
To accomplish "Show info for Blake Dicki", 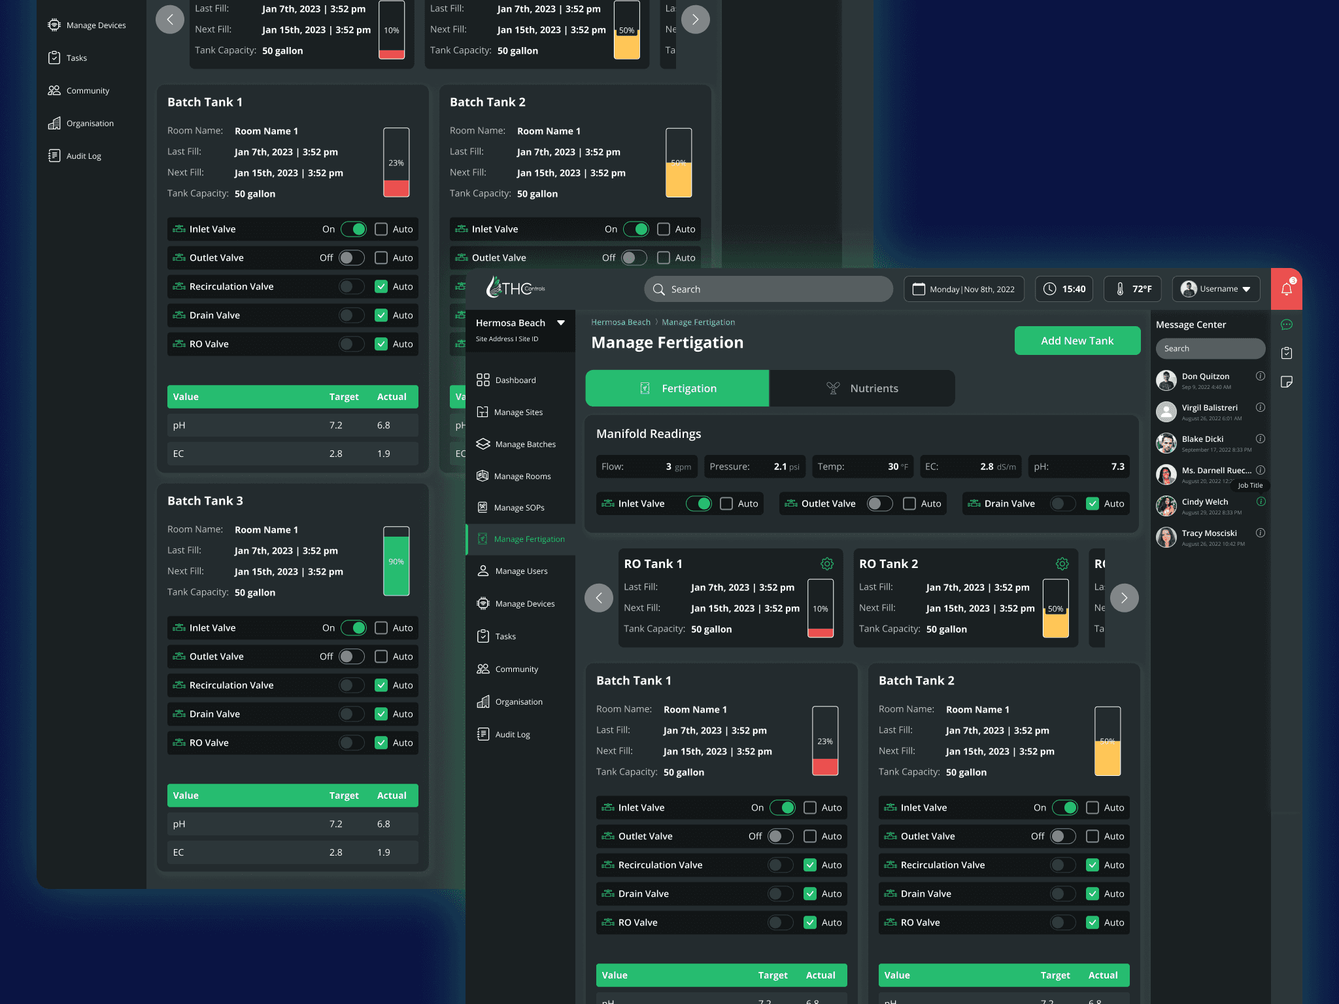I will (1261, 439).
